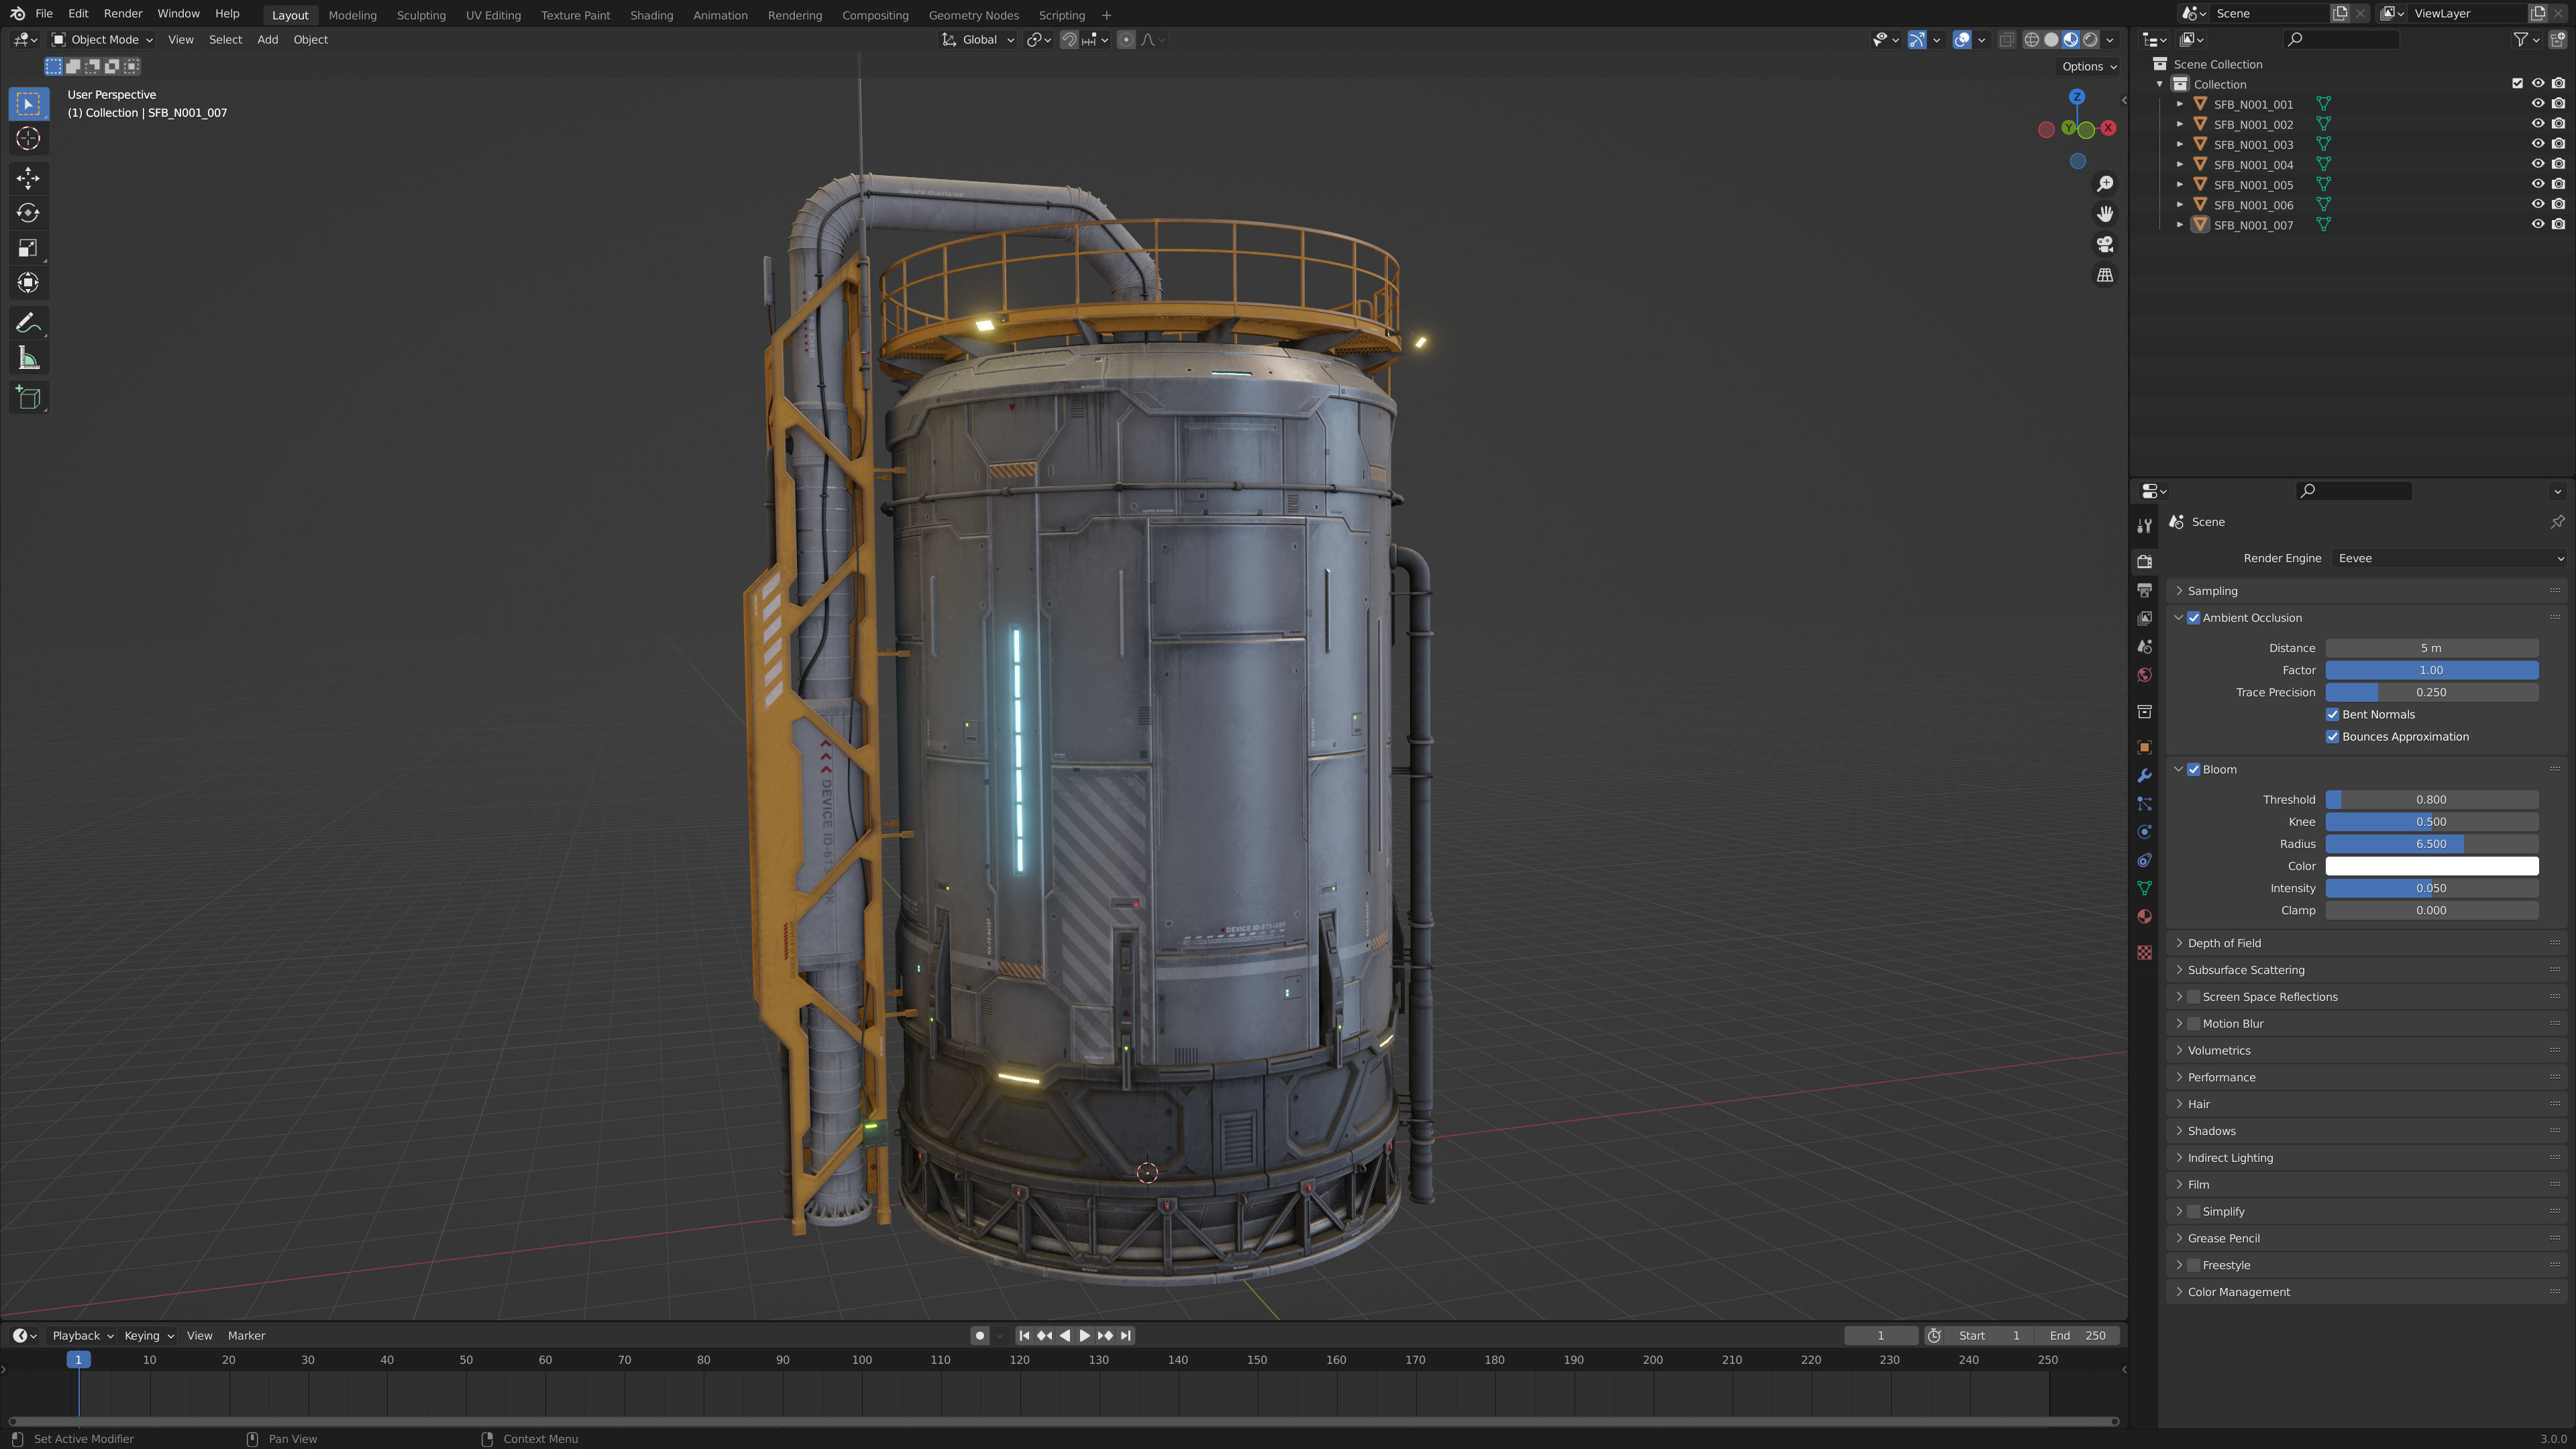Click the pan hand viewport icon
The height and width of the screenshot is (1449, 2576).
pyautogui.click(x=2105, y=214)
